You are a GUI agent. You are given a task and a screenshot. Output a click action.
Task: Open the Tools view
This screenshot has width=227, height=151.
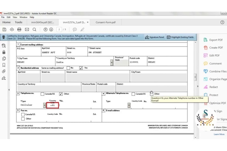[x=19, y=22]
